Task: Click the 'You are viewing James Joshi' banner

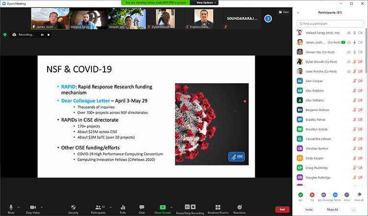Action: click(156, 2)
